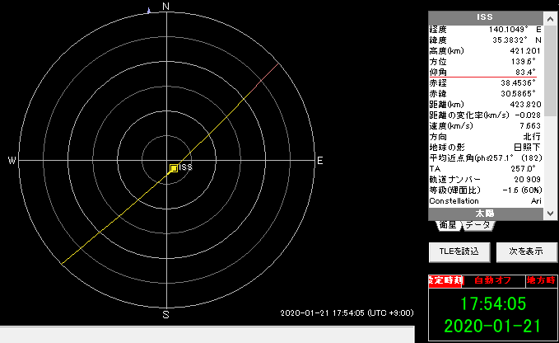The width and height of the screenshot is (559, 343).
Task: Click the timestamp text below the chart
Action: pyautogui.click(x=347, y=313)
